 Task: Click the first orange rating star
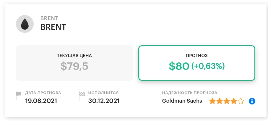click(x=212, y=101)
